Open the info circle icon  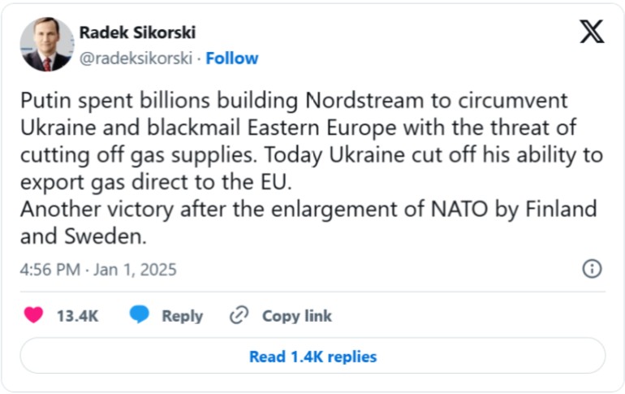(x=593, y=269)
